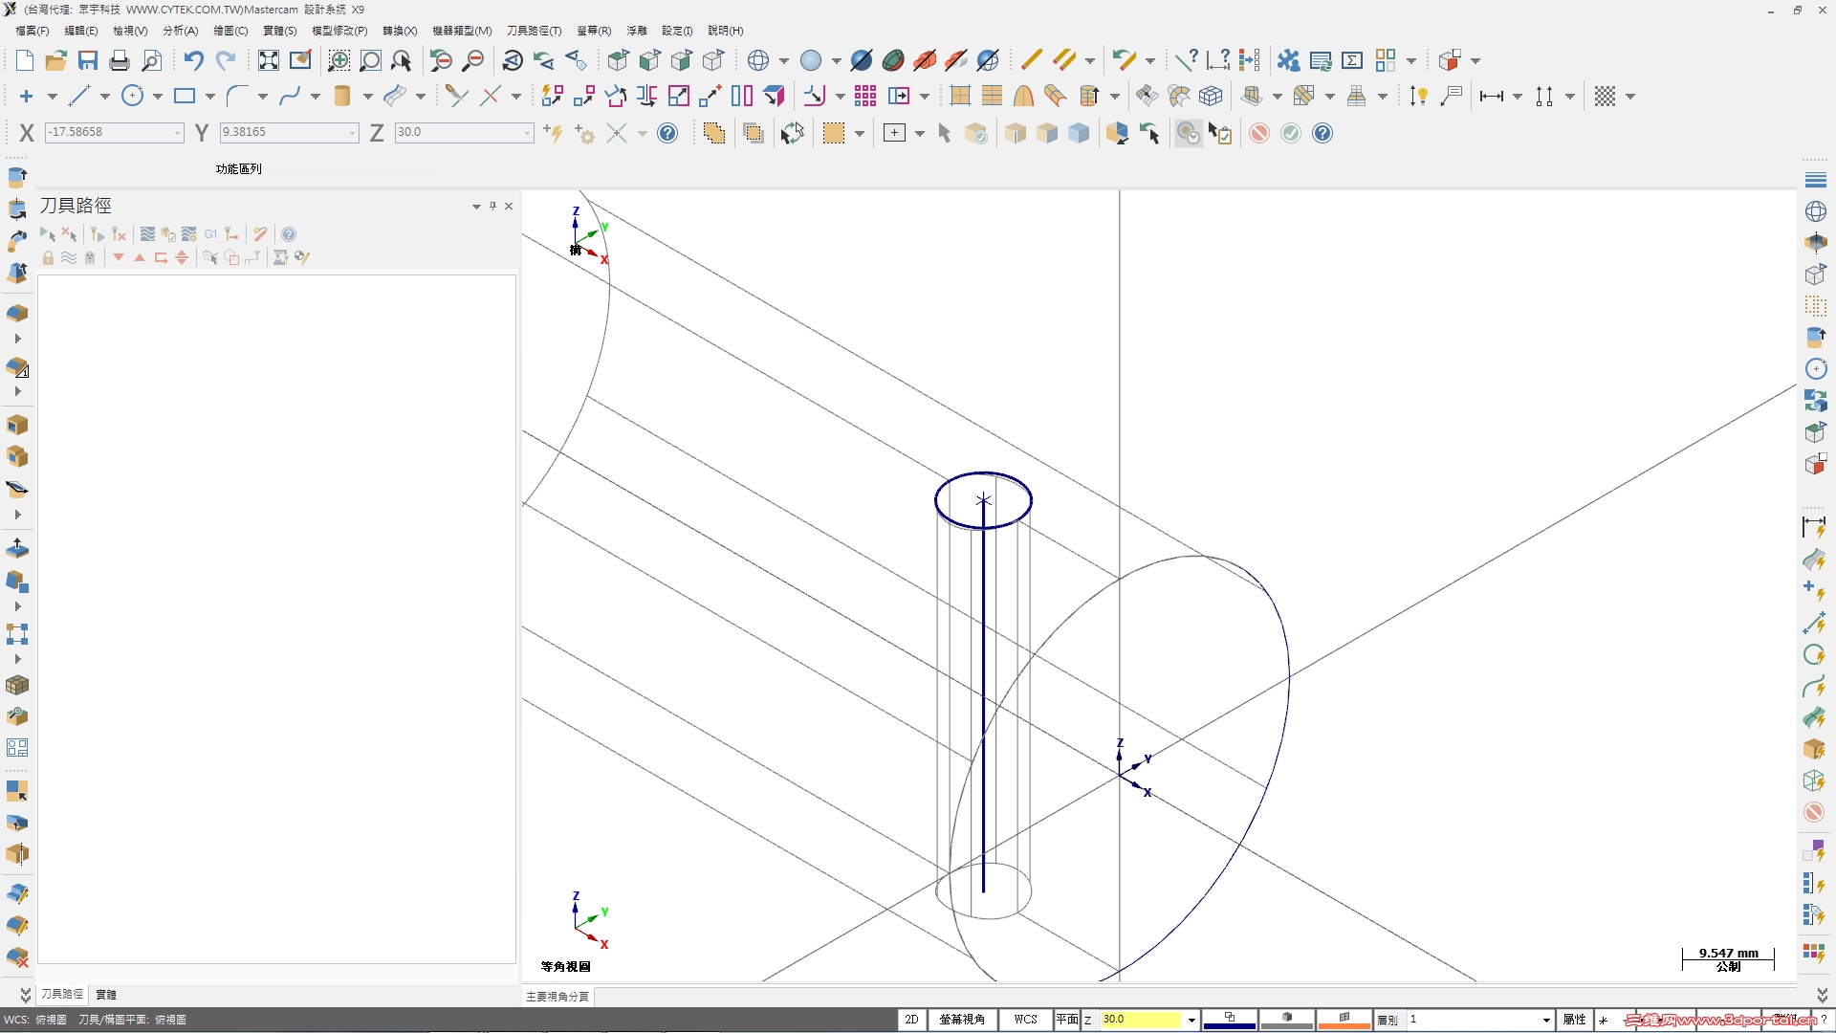Create a new file
Viewport: 1836px width, 1033px height.
25,60
